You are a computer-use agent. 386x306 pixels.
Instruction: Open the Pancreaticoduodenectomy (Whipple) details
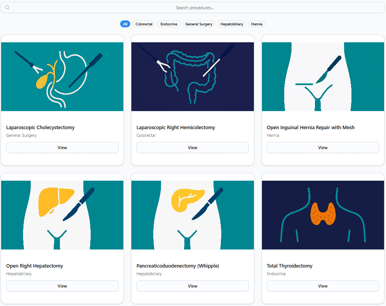pyautogui.click(x=192, y=286)
